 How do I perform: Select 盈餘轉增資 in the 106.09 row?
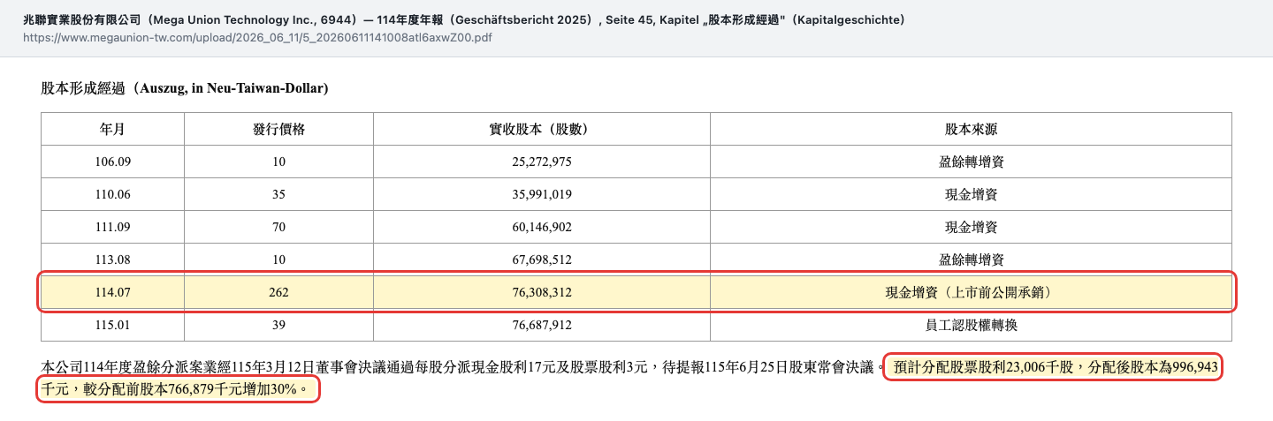point(971,162)
